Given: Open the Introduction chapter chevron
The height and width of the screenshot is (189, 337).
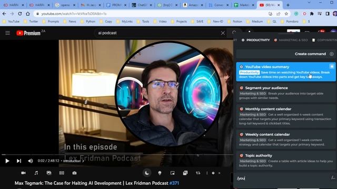Looking at the screenshot, I should [x=83, y=161].
